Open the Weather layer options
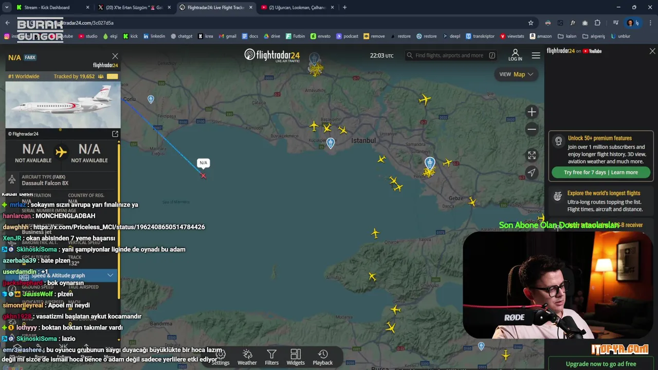Viewport: 658px width, 370px height. click(x=247, y=357)
